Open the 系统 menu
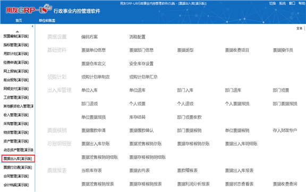 [282, 3]
